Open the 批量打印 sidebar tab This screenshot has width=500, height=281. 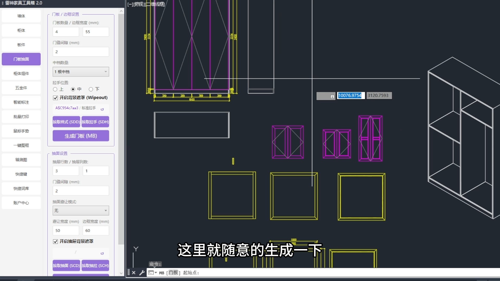21,117
